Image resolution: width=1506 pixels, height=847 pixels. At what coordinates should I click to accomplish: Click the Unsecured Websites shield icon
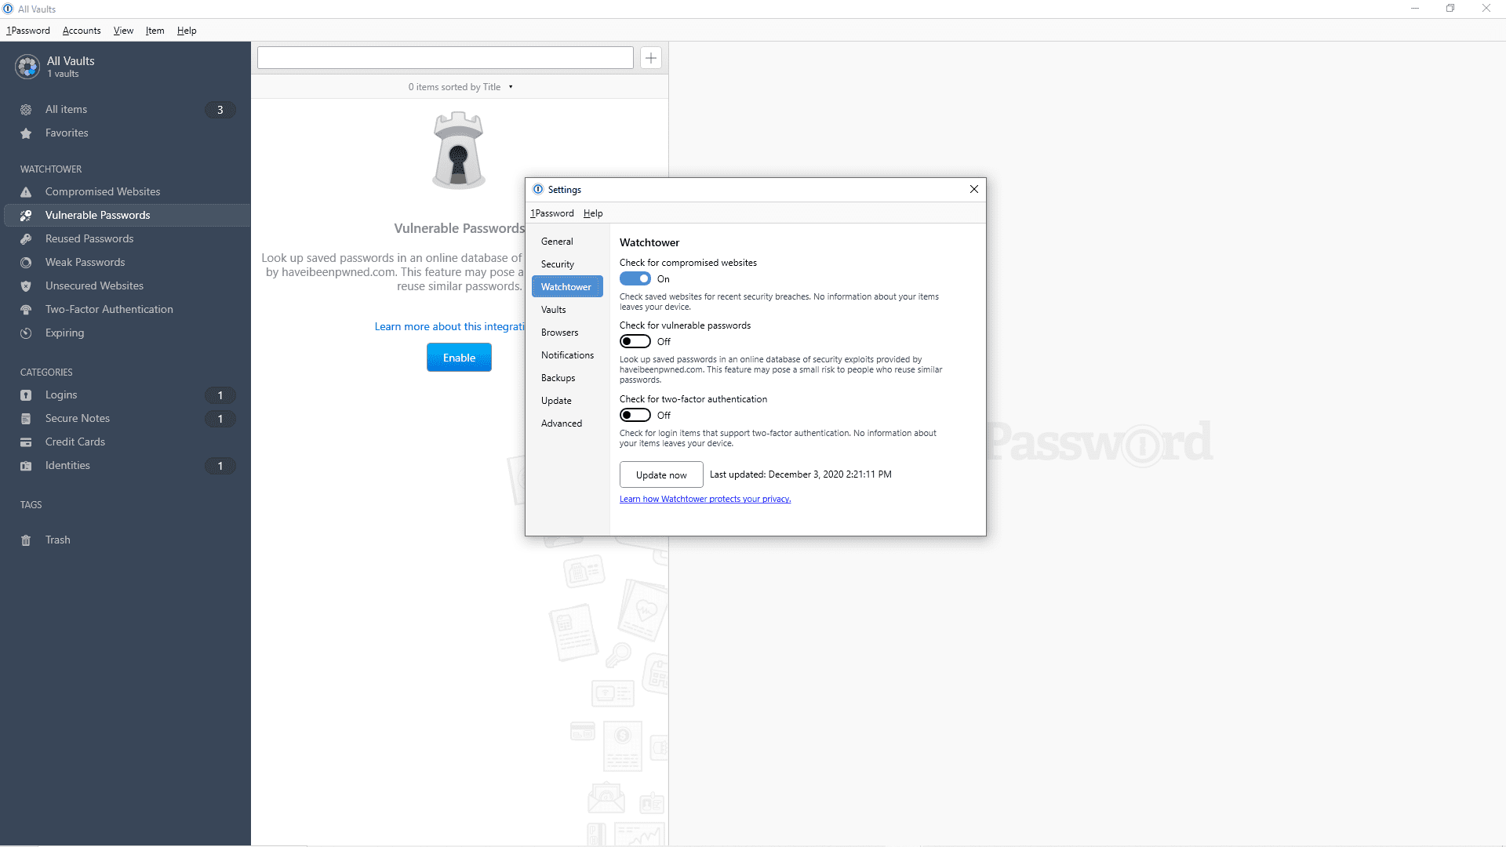click(x=26, y=286)
